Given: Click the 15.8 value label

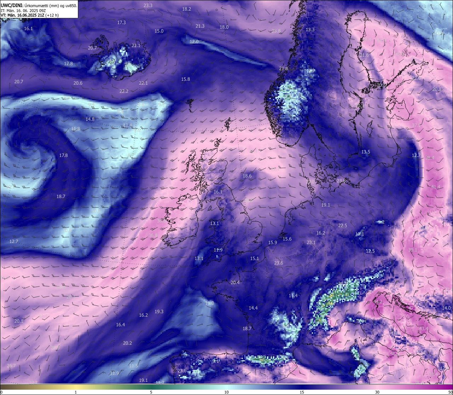Looking at the screenshot, I should [185, 79].
